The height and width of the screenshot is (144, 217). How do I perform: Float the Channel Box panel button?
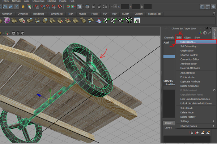tap(207, 28)
